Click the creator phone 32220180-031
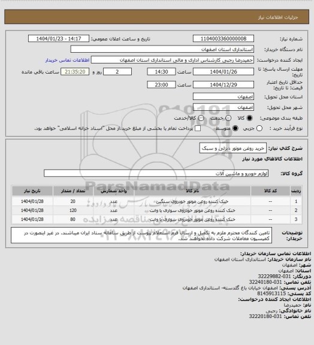 (x=265, y=316)
